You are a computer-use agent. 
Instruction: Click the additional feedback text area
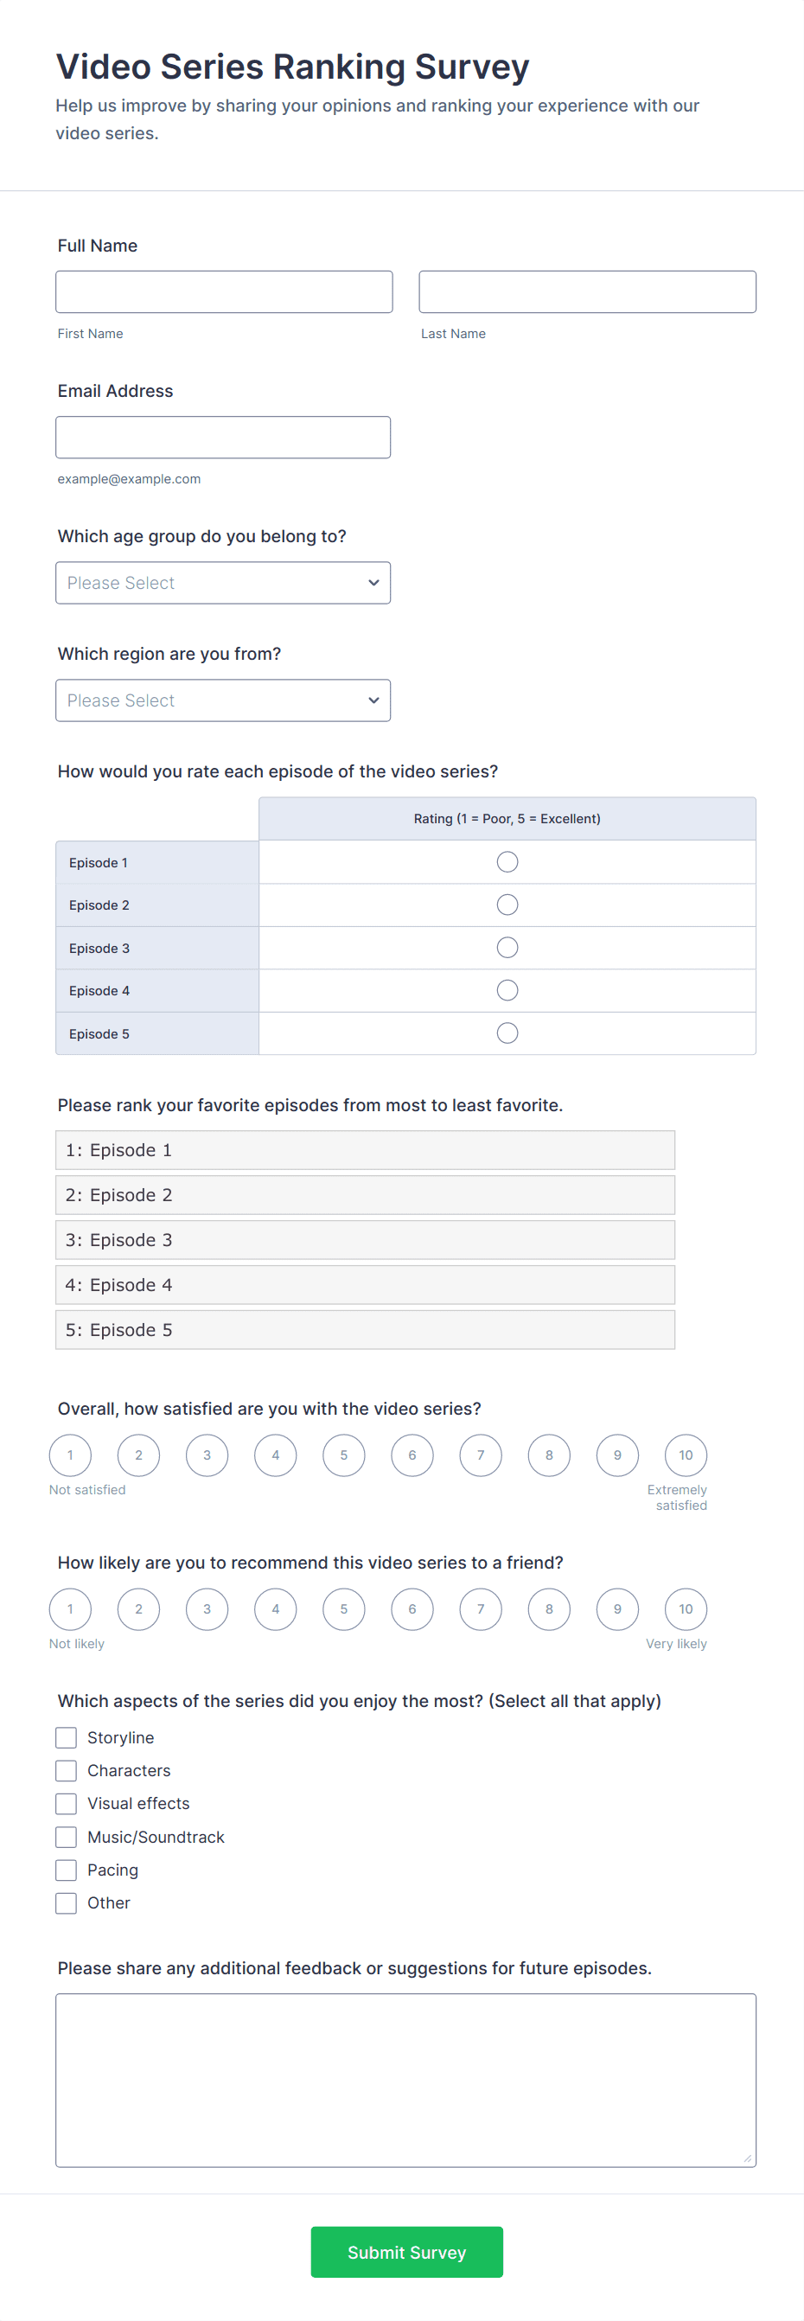point(405,2080)
